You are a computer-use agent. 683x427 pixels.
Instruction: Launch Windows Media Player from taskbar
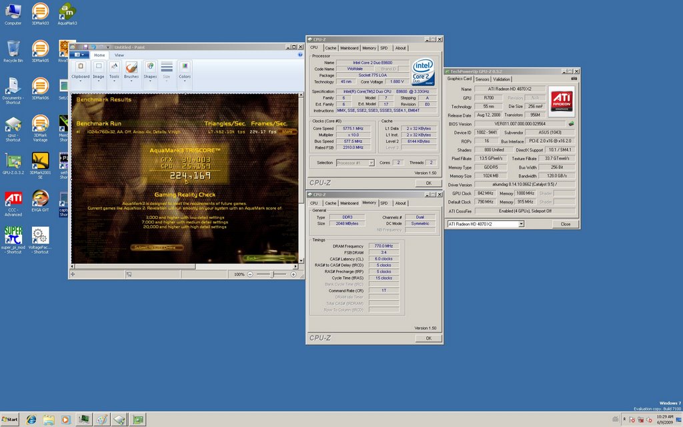pyautogui.click(x=66, y=420)
